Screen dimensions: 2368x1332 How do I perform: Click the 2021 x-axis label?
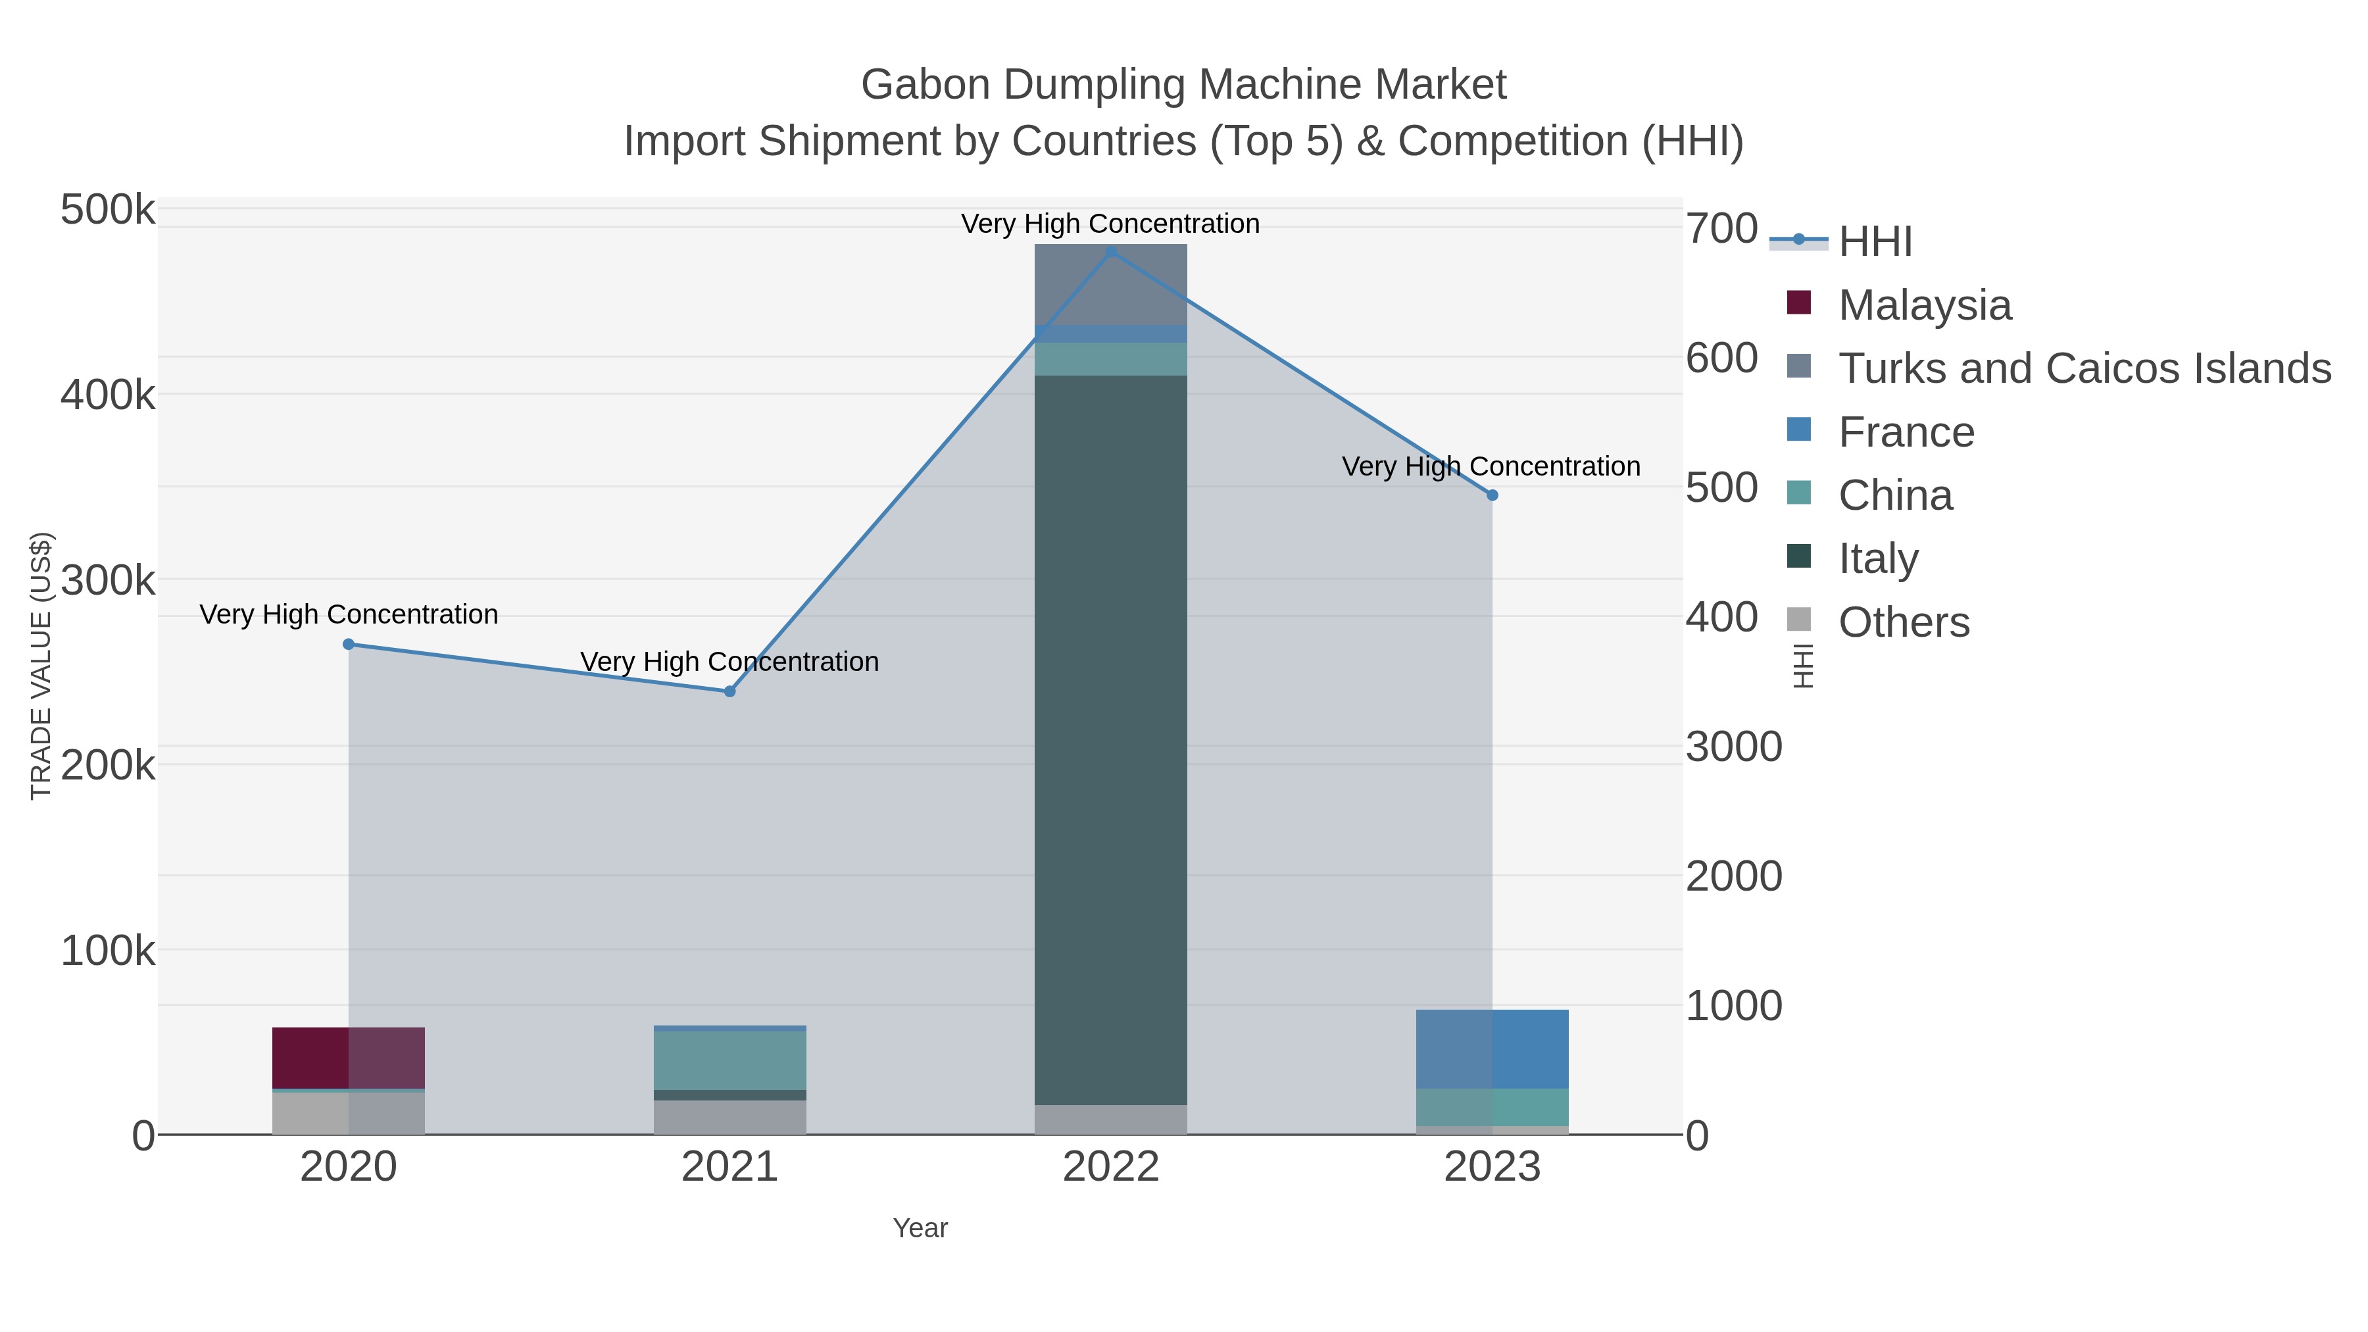pos(730,1168)
